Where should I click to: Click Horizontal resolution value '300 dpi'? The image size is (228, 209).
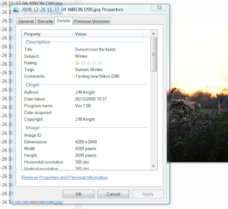coord(82,162)
